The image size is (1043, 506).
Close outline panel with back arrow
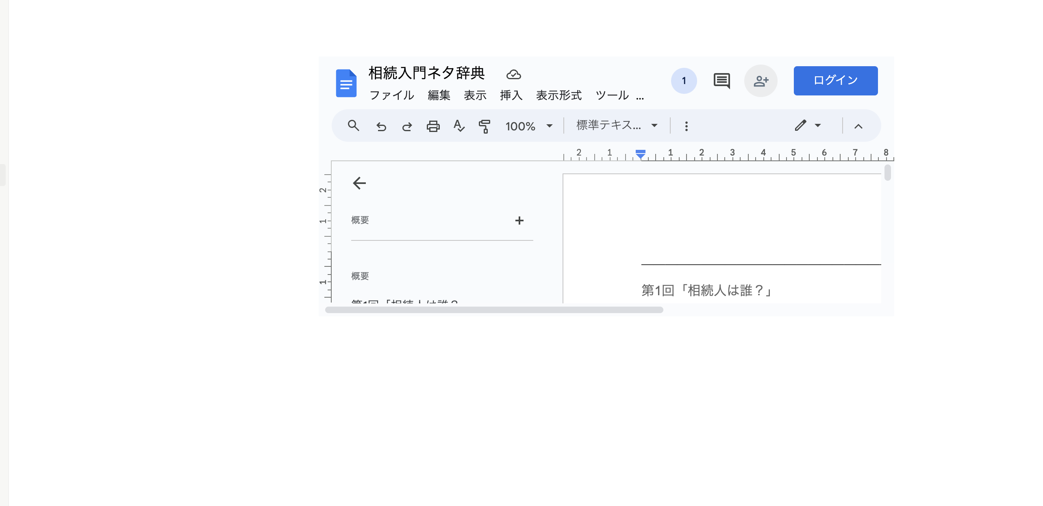pyautogui.click(x=359, y=183)
